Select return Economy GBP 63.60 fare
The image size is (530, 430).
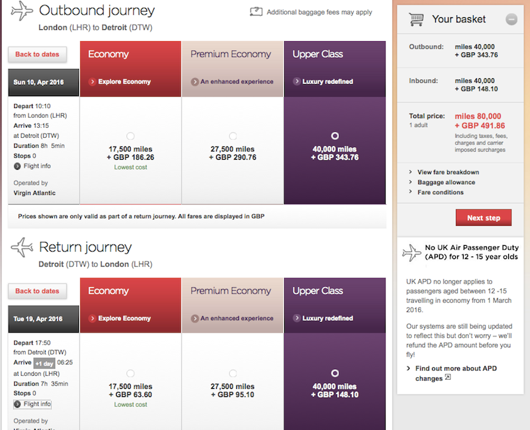pyautogui.click(x=130, y=373)
